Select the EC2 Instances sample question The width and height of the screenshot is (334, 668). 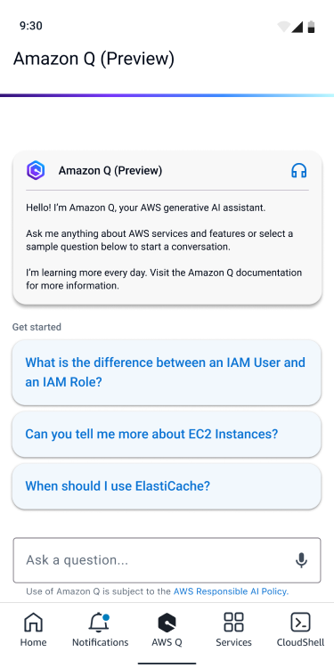point(167,434)
